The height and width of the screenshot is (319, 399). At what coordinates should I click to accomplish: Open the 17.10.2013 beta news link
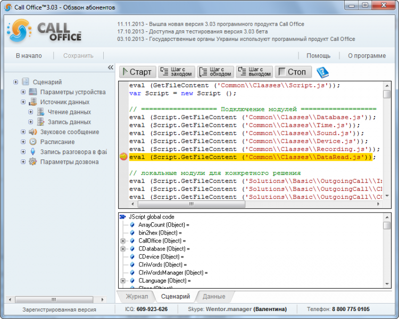193,31
